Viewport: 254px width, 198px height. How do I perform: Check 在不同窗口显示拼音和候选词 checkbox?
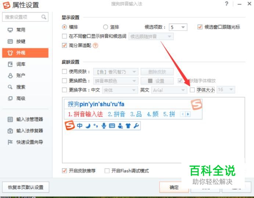[64, 36]
